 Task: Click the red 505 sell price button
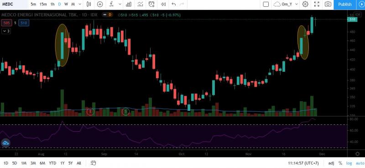tap(6, 23)
